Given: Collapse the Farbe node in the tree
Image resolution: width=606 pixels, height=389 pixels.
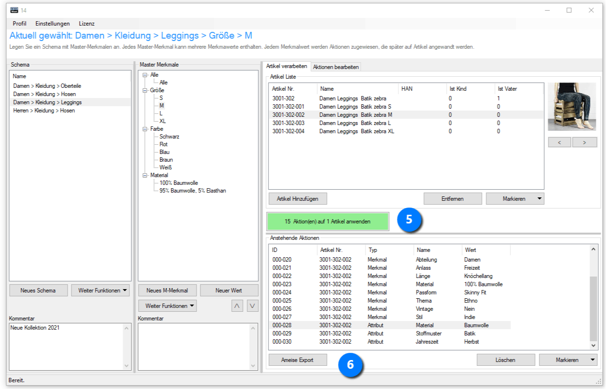Looking at the screenshot, I should [x=145, y=129].
